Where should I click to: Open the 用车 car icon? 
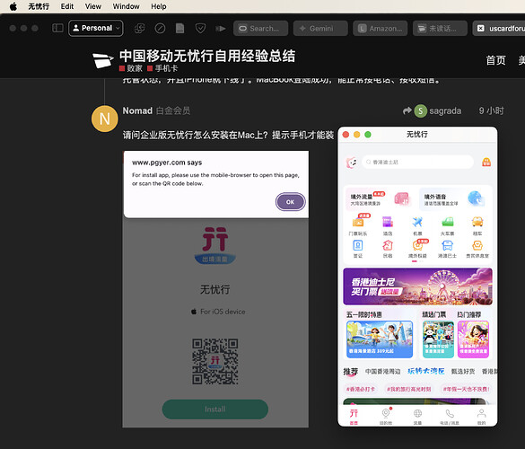click(x=477, y=225)
